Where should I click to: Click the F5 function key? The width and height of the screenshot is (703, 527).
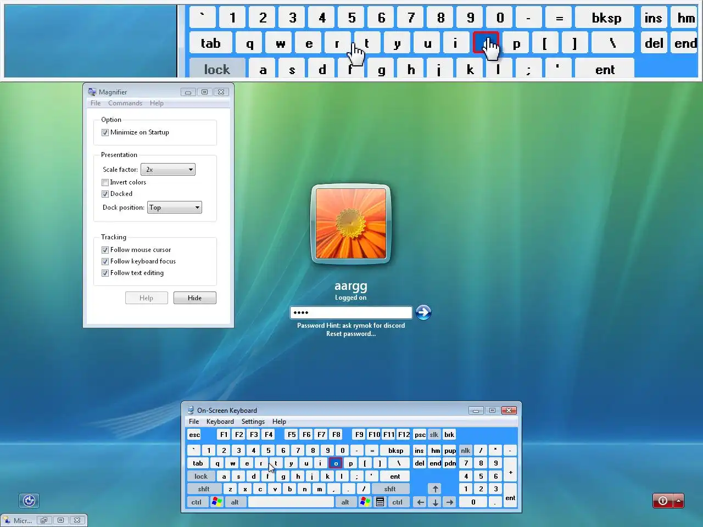292,434
